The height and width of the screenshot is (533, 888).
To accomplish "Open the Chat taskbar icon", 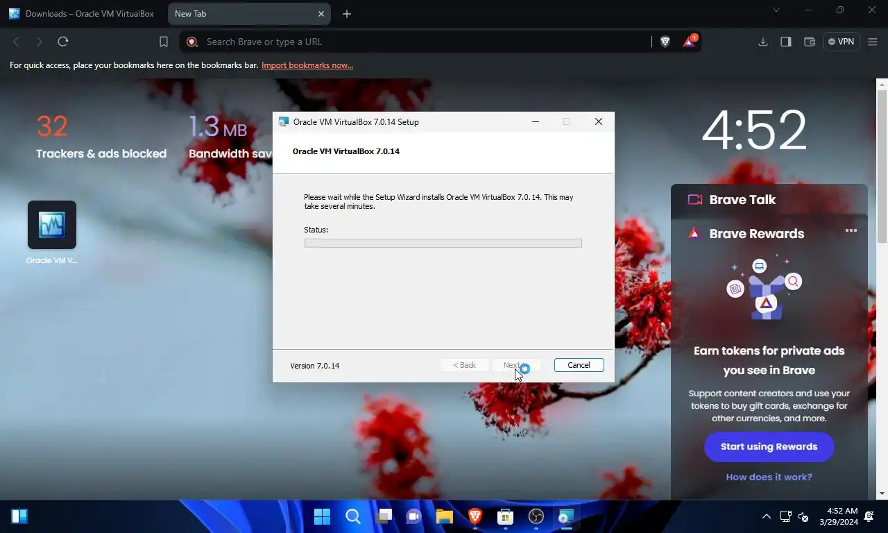I will [x=414, y=516].
